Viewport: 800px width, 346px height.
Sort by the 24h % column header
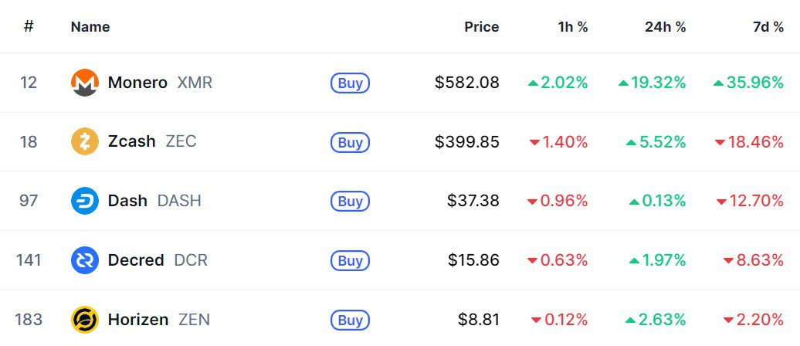click(x=665, y=27)
